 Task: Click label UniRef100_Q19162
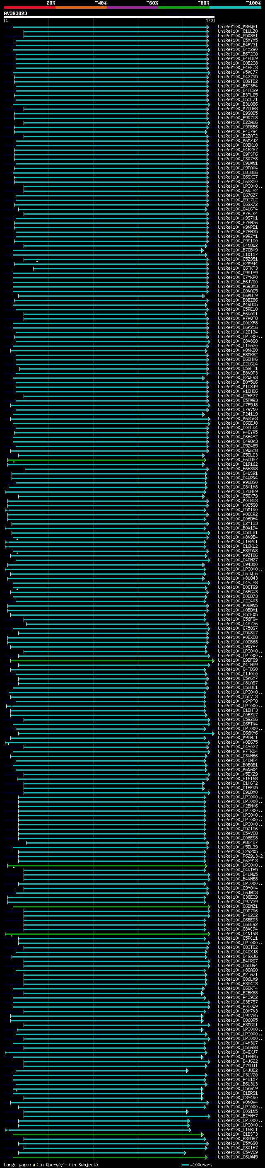[237, 464]
